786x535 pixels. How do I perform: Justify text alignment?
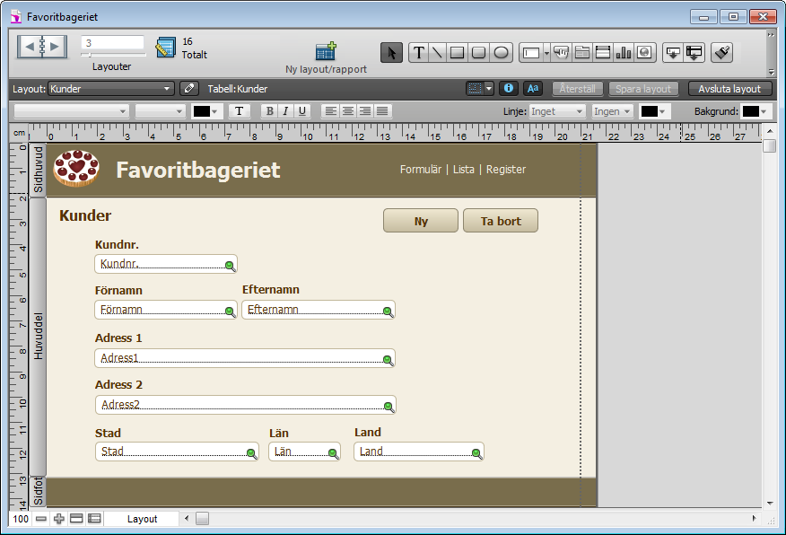(382, 111)
